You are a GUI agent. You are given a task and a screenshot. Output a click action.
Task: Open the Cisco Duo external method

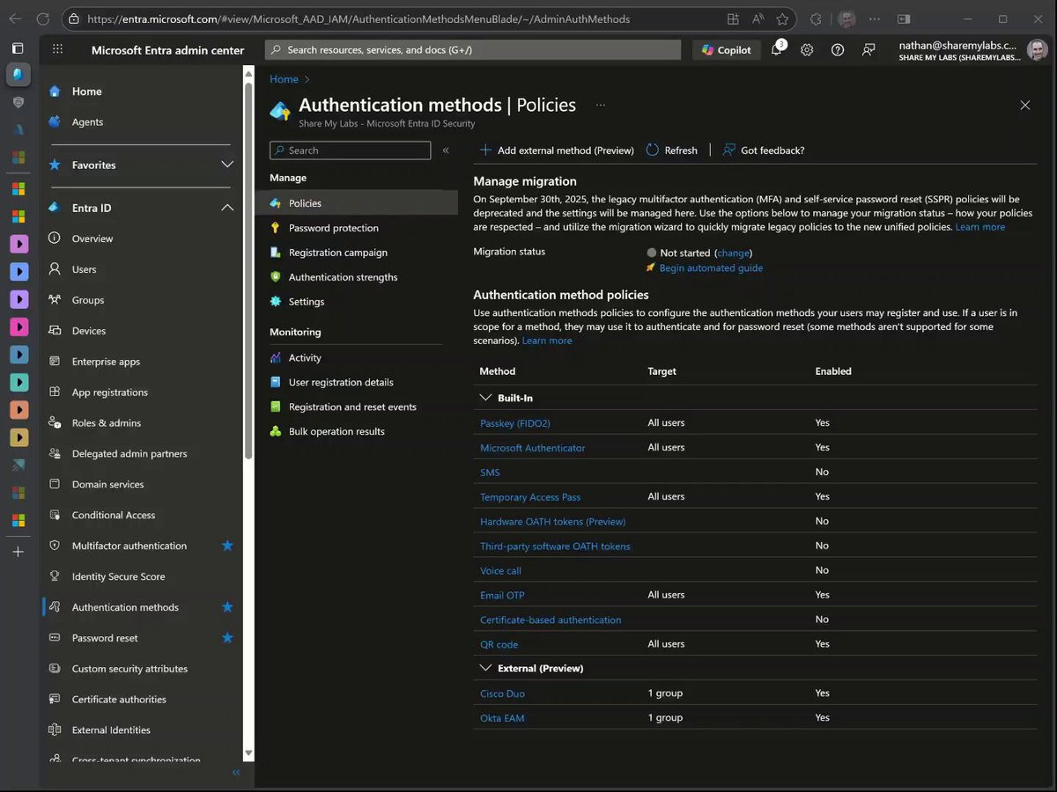[x=502, y=694]
